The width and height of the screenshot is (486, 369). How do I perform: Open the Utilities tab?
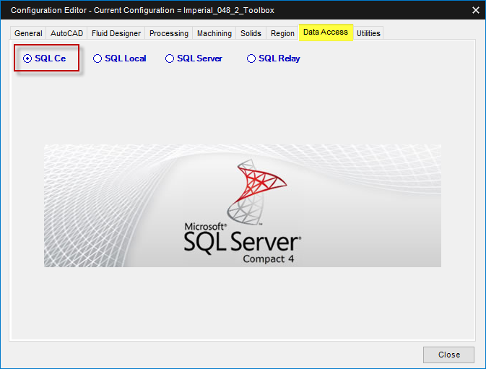[x=368, y=33]
